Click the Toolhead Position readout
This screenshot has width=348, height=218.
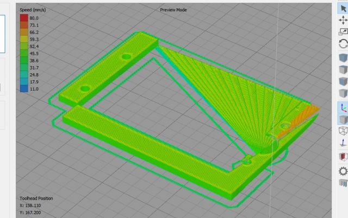coord(36,198)
